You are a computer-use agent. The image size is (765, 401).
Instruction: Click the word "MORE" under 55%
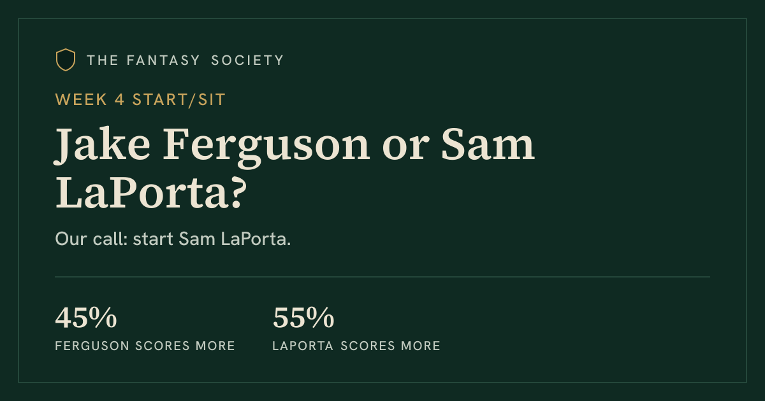coord(420,346)
